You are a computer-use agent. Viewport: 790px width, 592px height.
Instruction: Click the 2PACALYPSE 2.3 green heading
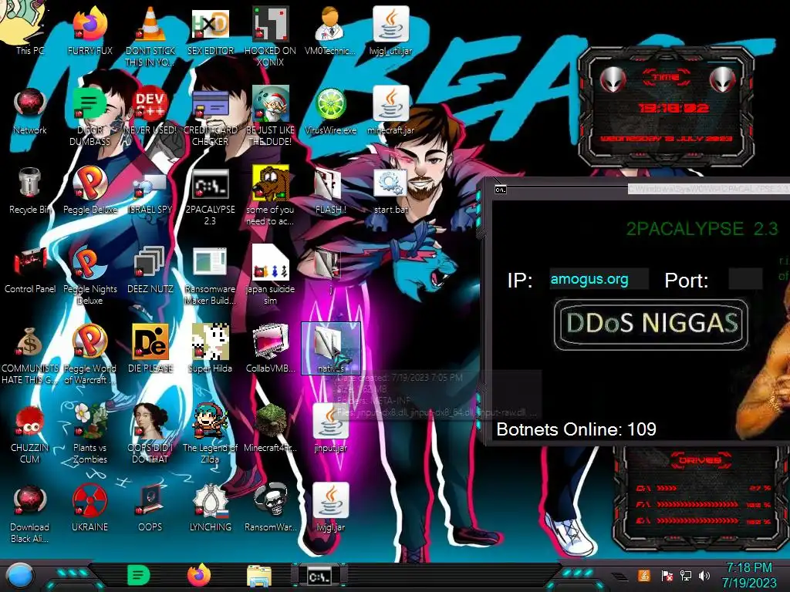pyautogui.click(x=702, y=228)
